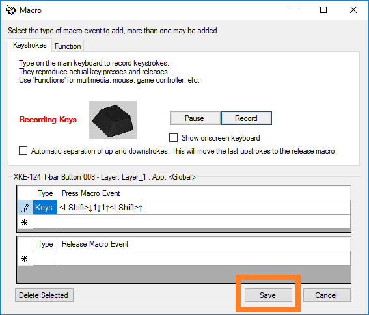Toggle Automatic separation of up and downstrokes
Image resolution: width=369 pixels, height=315 pixels.
(x=23, y=151)
